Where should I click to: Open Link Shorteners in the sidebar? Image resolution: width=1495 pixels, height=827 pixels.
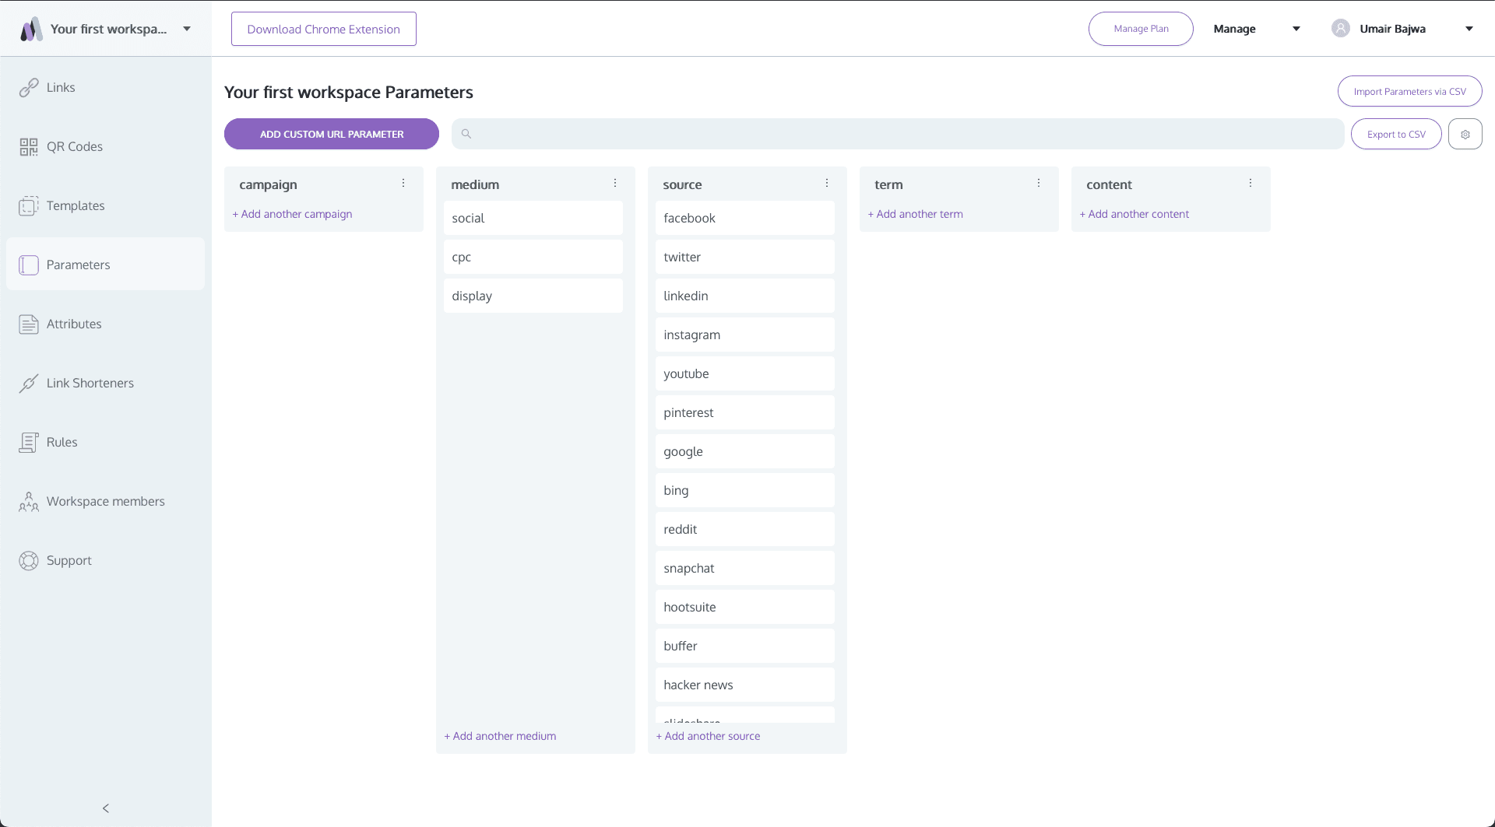tap(105, 383)
